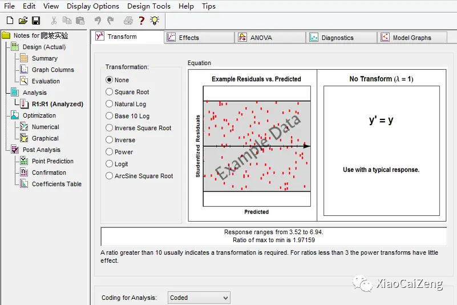This screenshot has height=305, width=457.
Task: Click the Coefficients Table node icon
Action: coord(24,183)
